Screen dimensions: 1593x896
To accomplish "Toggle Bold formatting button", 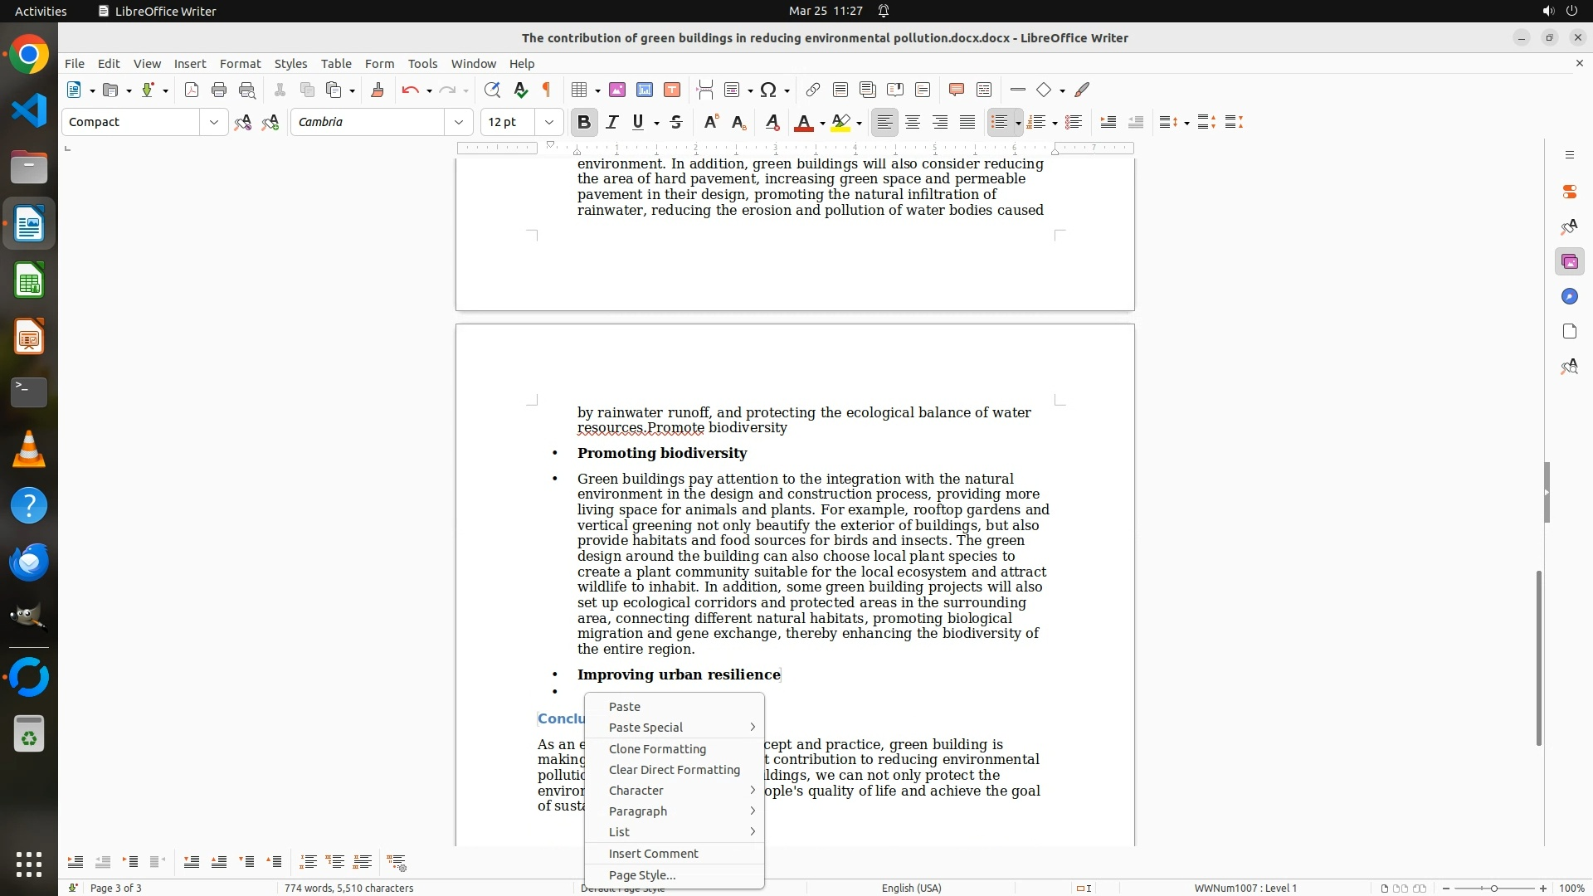I will point(584,123).
